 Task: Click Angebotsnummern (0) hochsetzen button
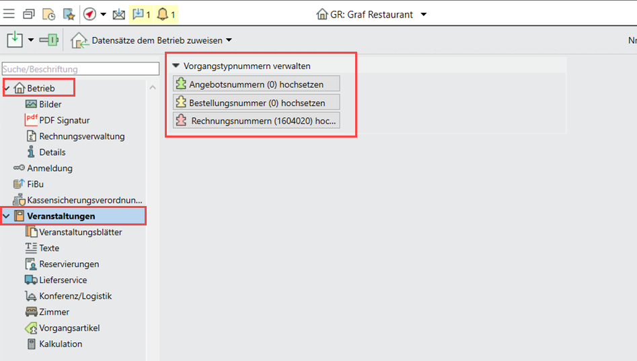tap(256, 84)
